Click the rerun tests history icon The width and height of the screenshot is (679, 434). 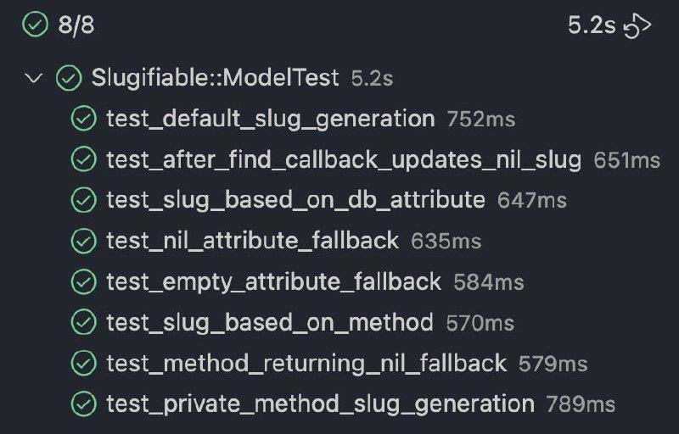(637, 26)
